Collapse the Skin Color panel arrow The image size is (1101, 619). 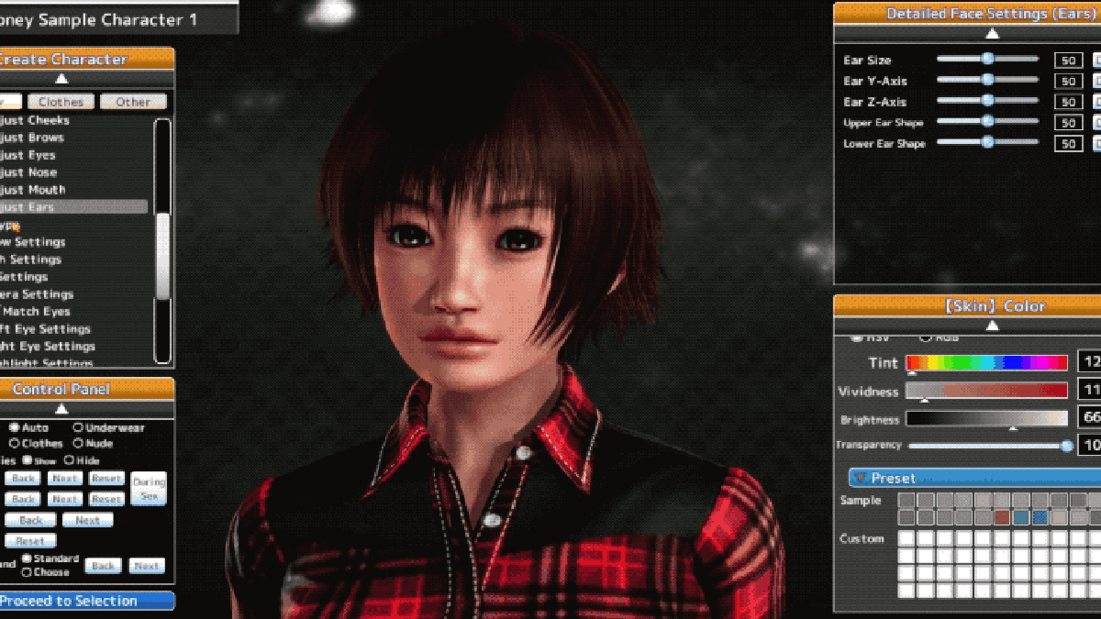(992, 326)
